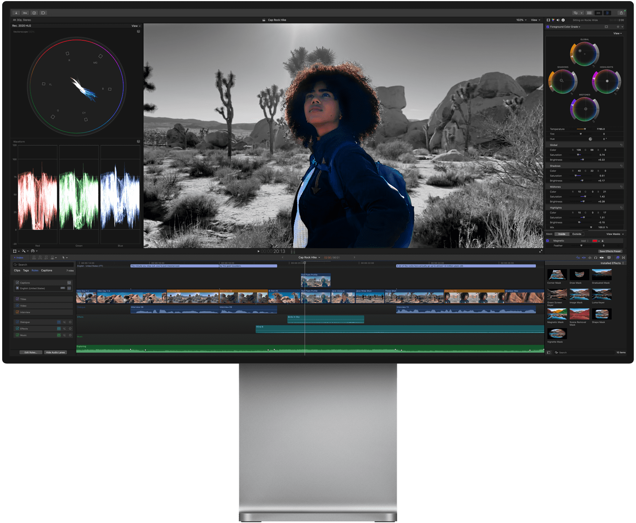Toggle the Music role checkbox
Screen dimensions: 636x523
[x=17, y=335]
